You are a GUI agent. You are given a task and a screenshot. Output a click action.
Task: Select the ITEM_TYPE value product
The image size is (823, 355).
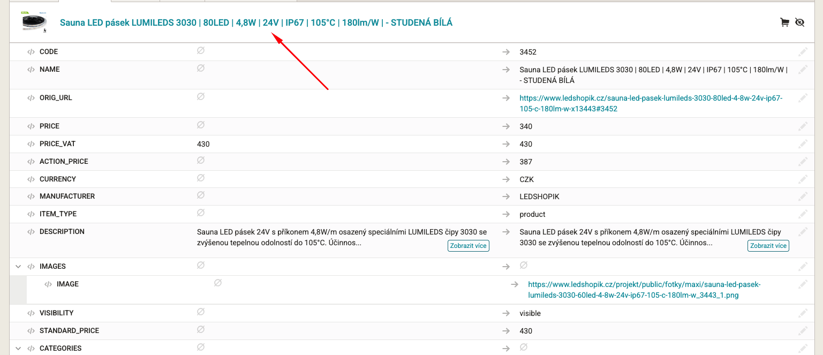click(532, 214)
